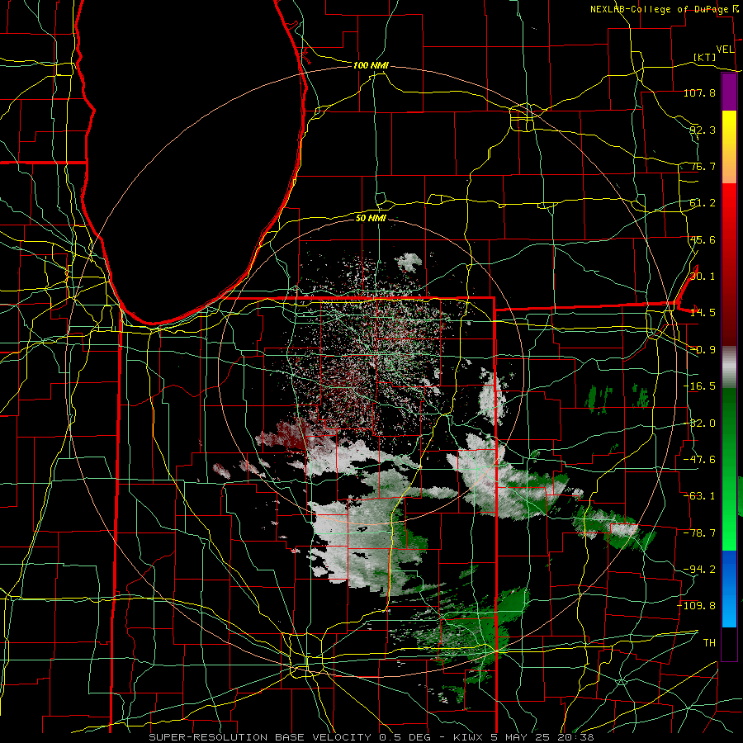The width and height of the screenshot is (743, 743).
Task: Click the VEL legend title
Action: coord(726,50)
